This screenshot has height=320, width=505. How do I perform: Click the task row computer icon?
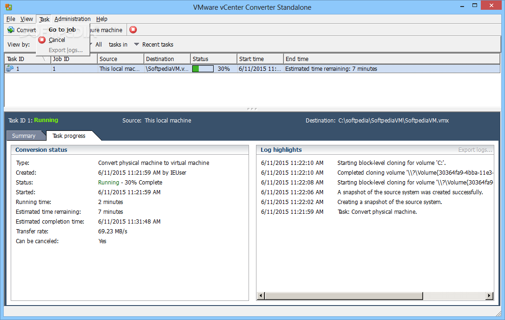tap(10, 68)
